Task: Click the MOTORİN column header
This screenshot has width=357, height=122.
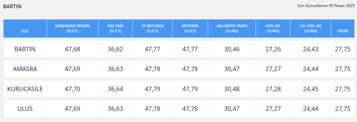Action: click(x=190, y=29)
